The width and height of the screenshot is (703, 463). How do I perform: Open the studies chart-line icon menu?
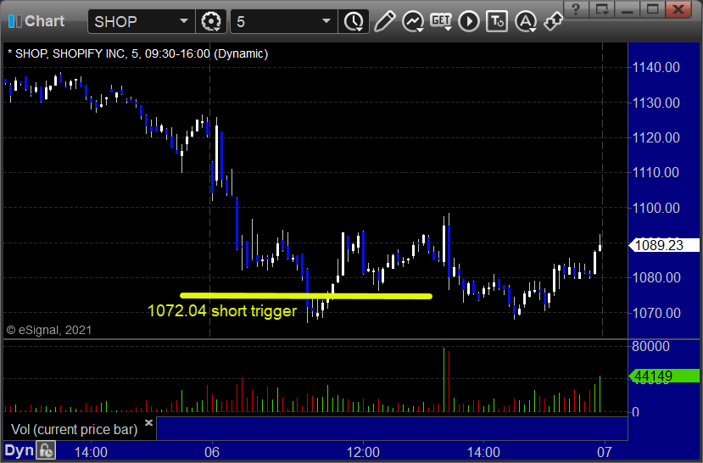413,21
